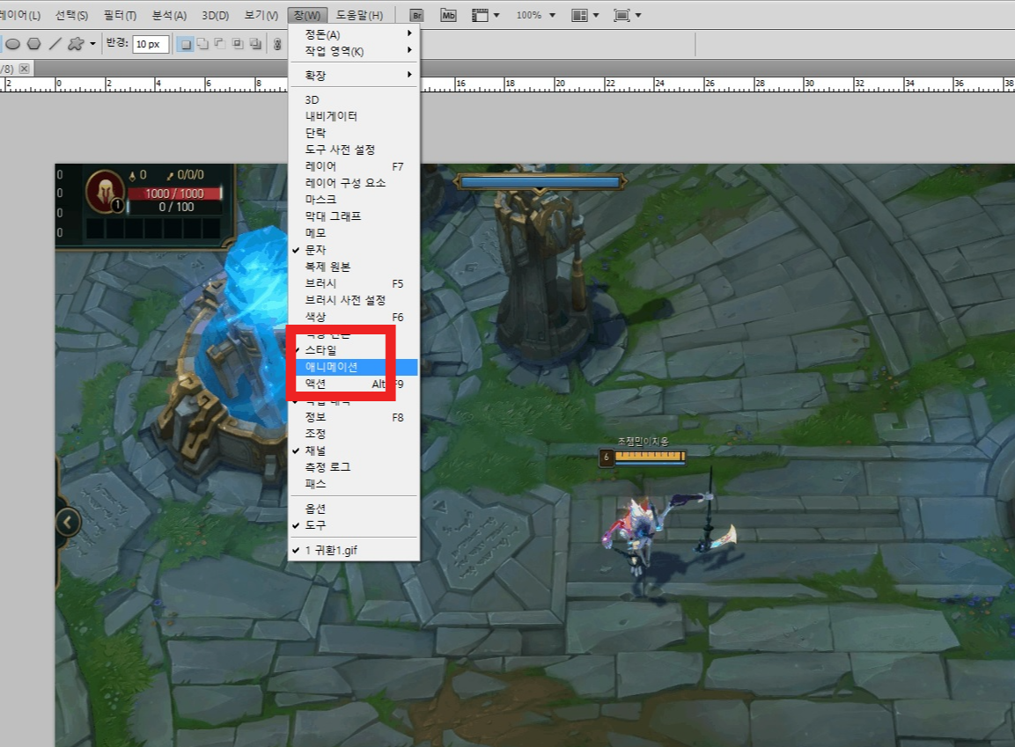Select the Custom Shape tool

click(x=76, y=44)
